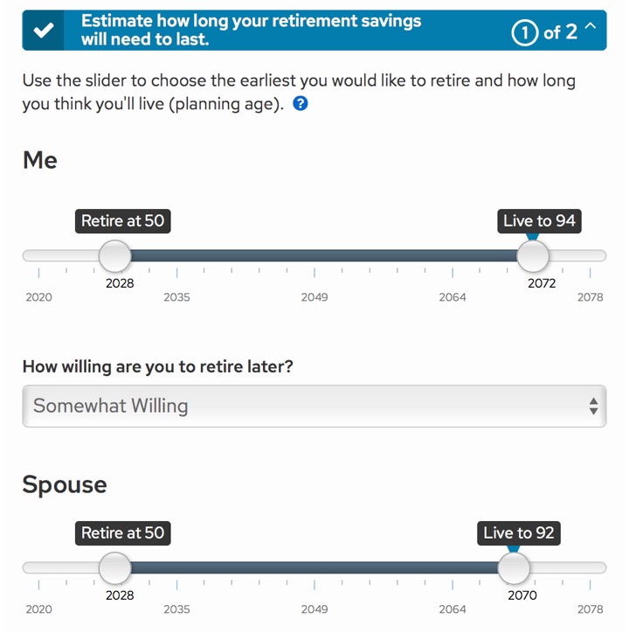Click the Spouse retirement age slider handle
629x633 pixels.
114,568
